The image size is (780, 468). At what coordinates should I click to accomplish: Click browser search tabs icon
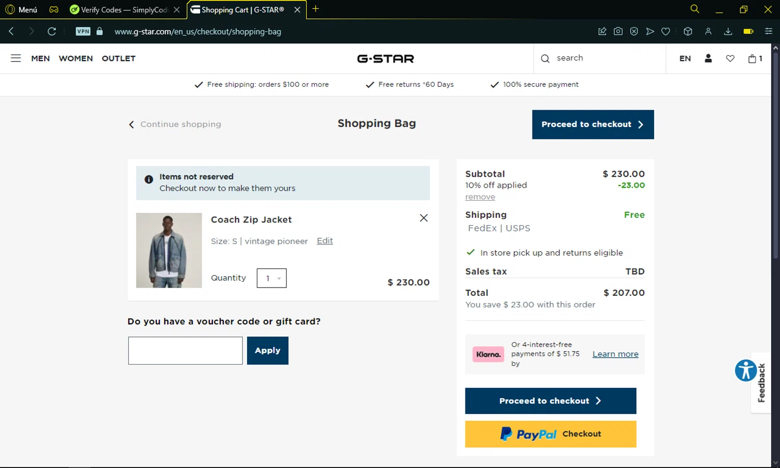695,9
